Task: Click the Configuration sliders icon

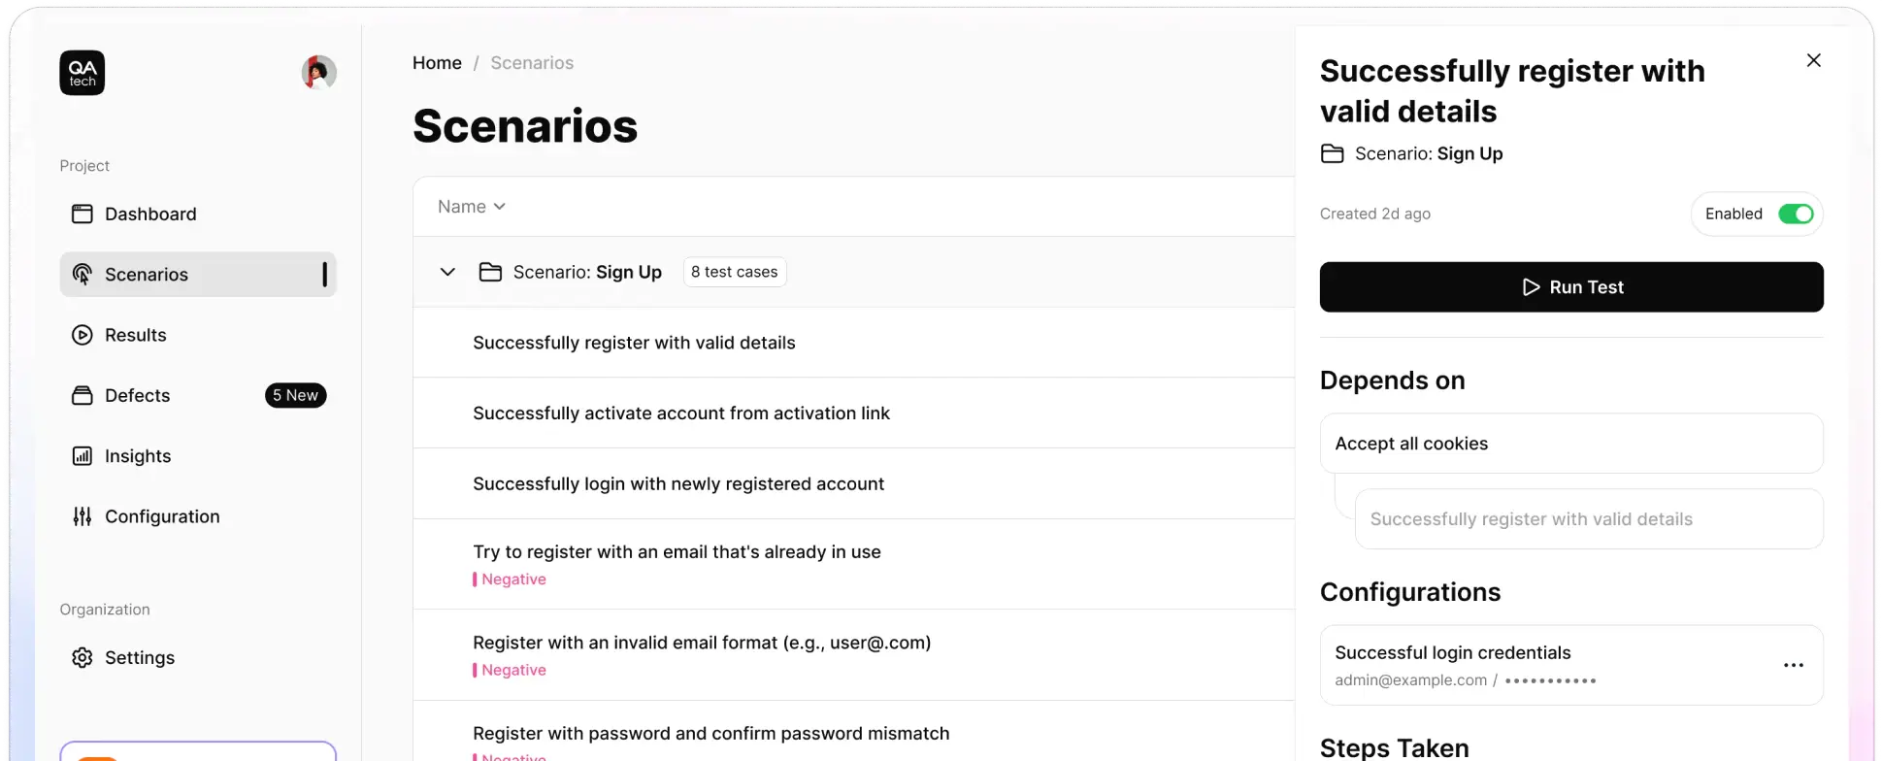Action: [x=83, y=516]
